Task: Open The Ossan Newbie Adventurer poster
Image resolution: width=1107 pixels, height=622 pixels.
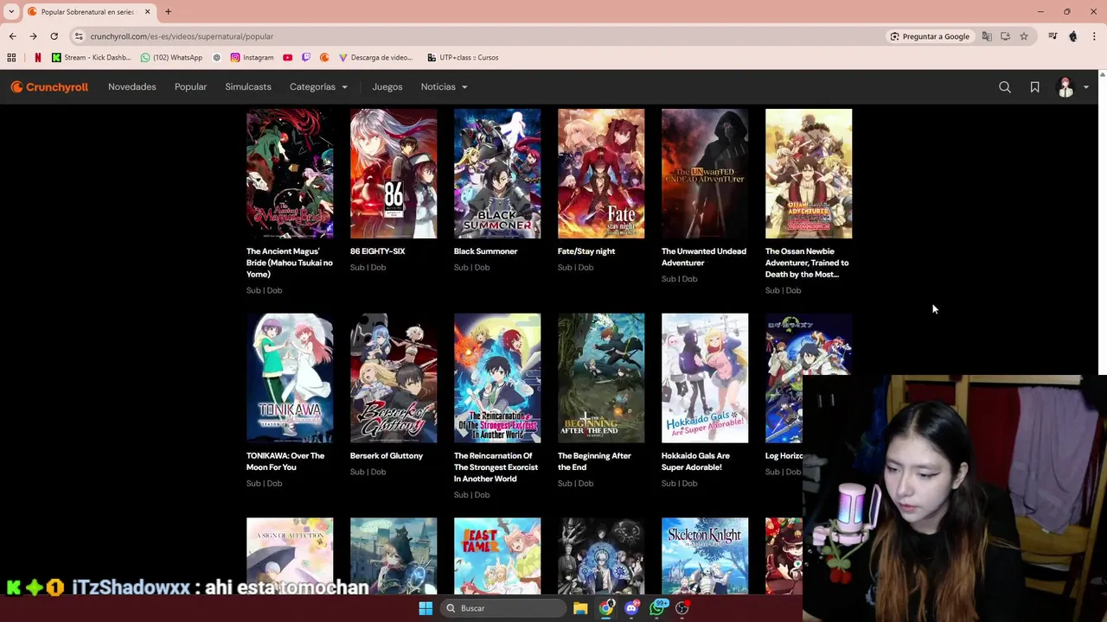Action: coord(809,174)
